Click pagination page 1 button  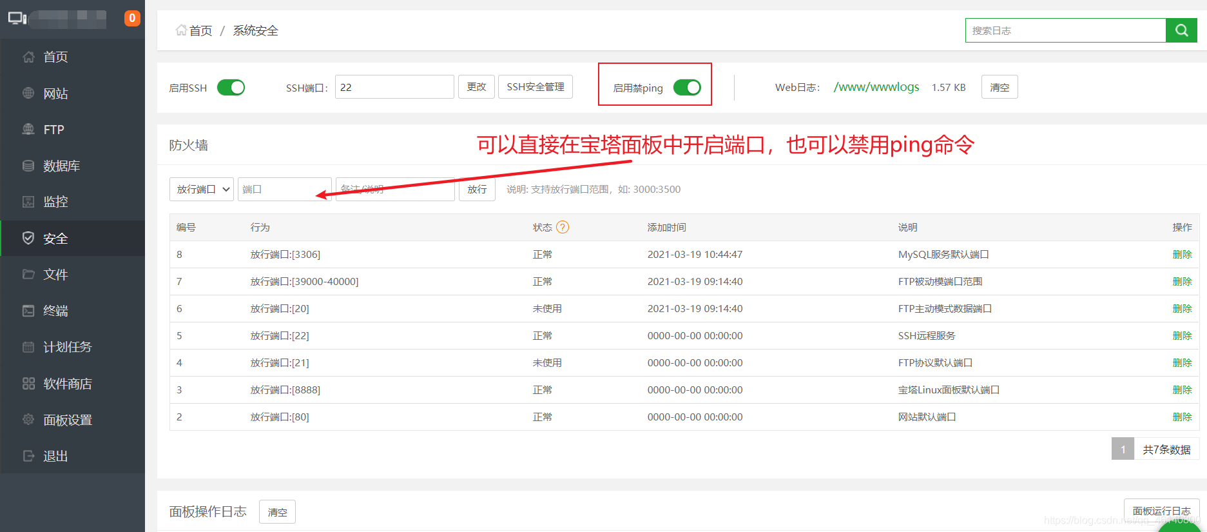pyautogui.click(x=1123, y=449)
